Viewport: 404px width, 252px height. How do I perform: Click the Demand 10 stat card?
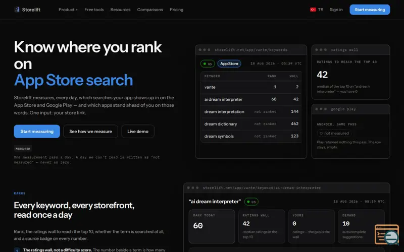pyautogui.click(x=361, y=226)
